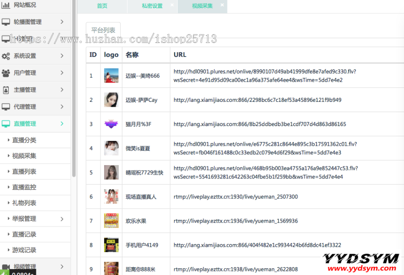
Task: Click the users icon beside 用户管理
Action: click(6, 73)
